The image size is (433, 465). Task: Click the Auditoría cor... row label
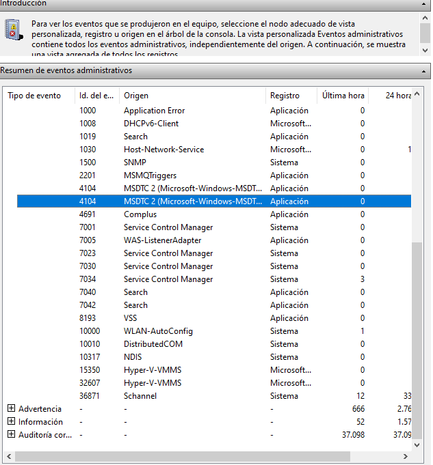(45, 435)
